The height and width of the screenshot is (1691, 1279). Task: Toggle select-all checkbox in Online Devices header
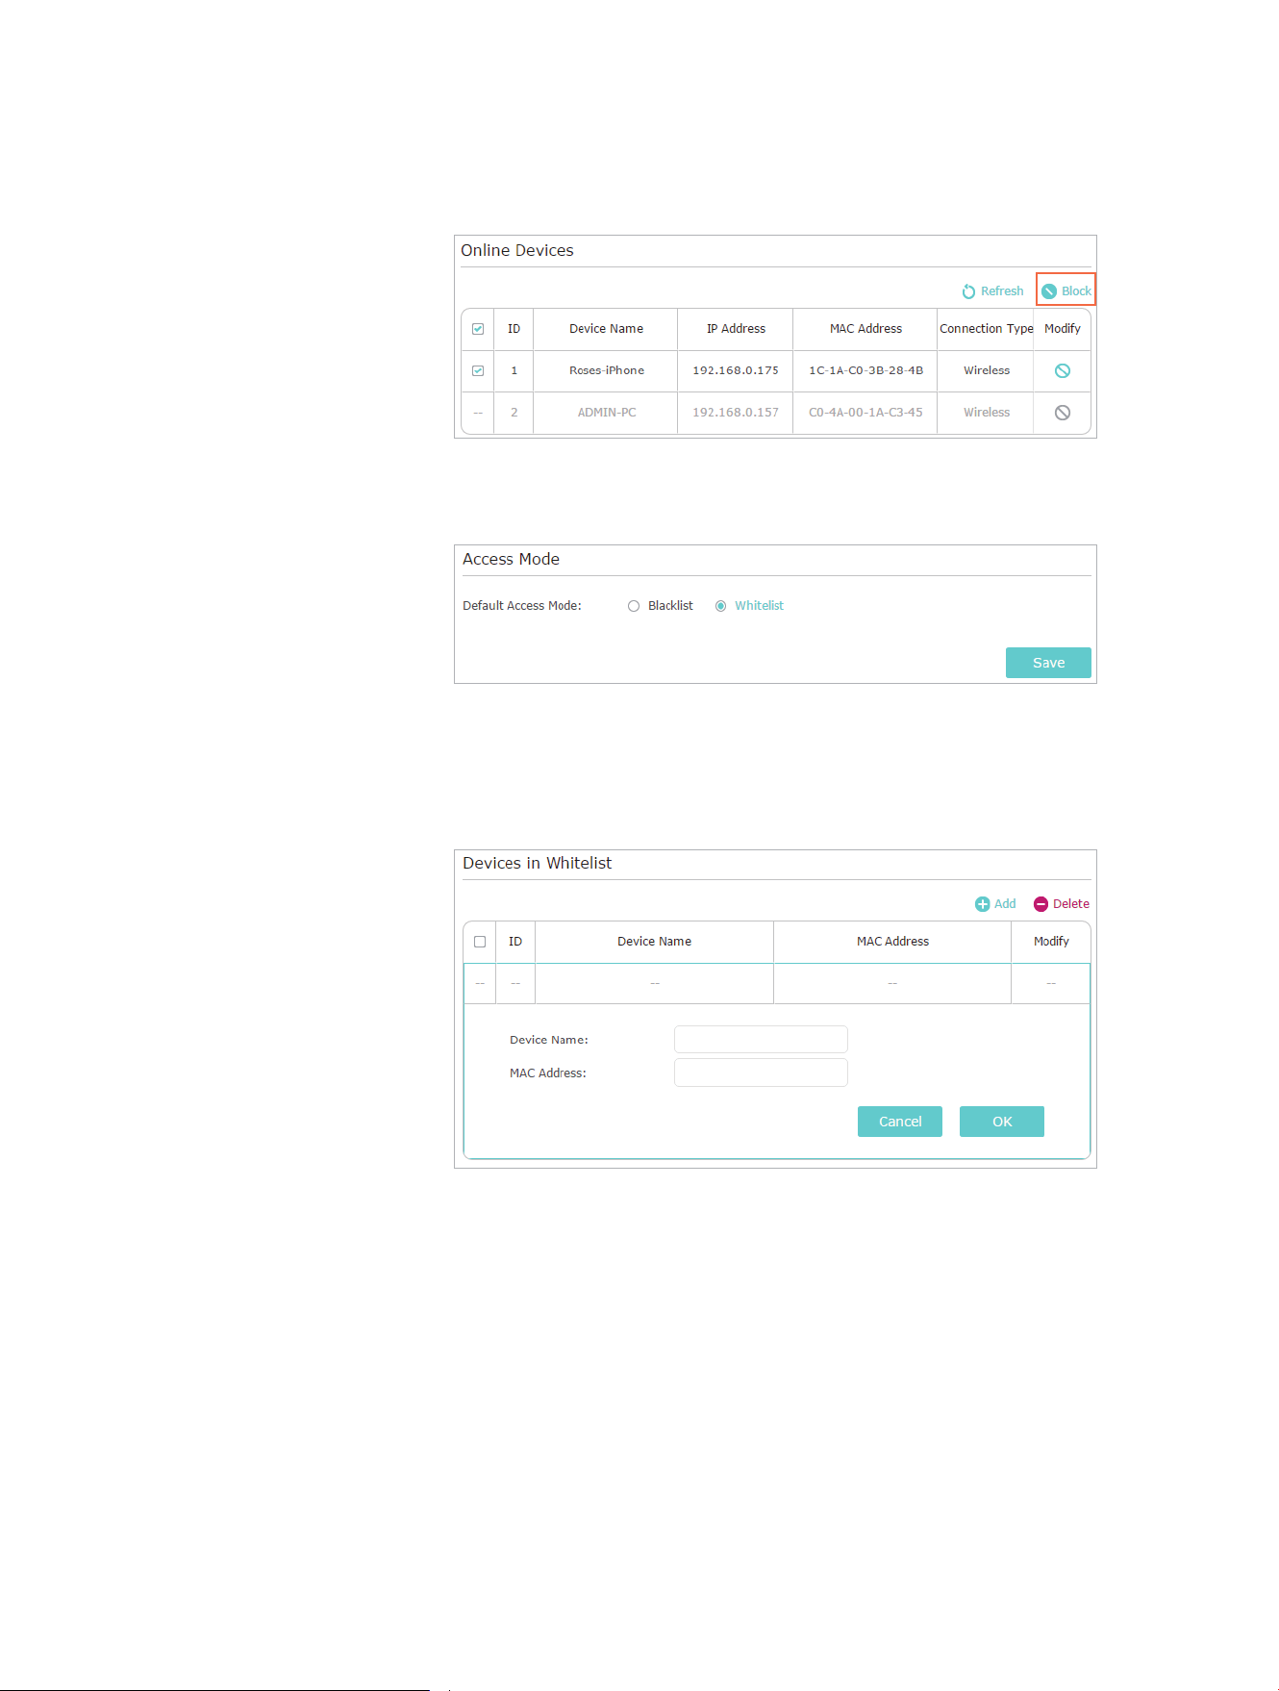point(478,329)
